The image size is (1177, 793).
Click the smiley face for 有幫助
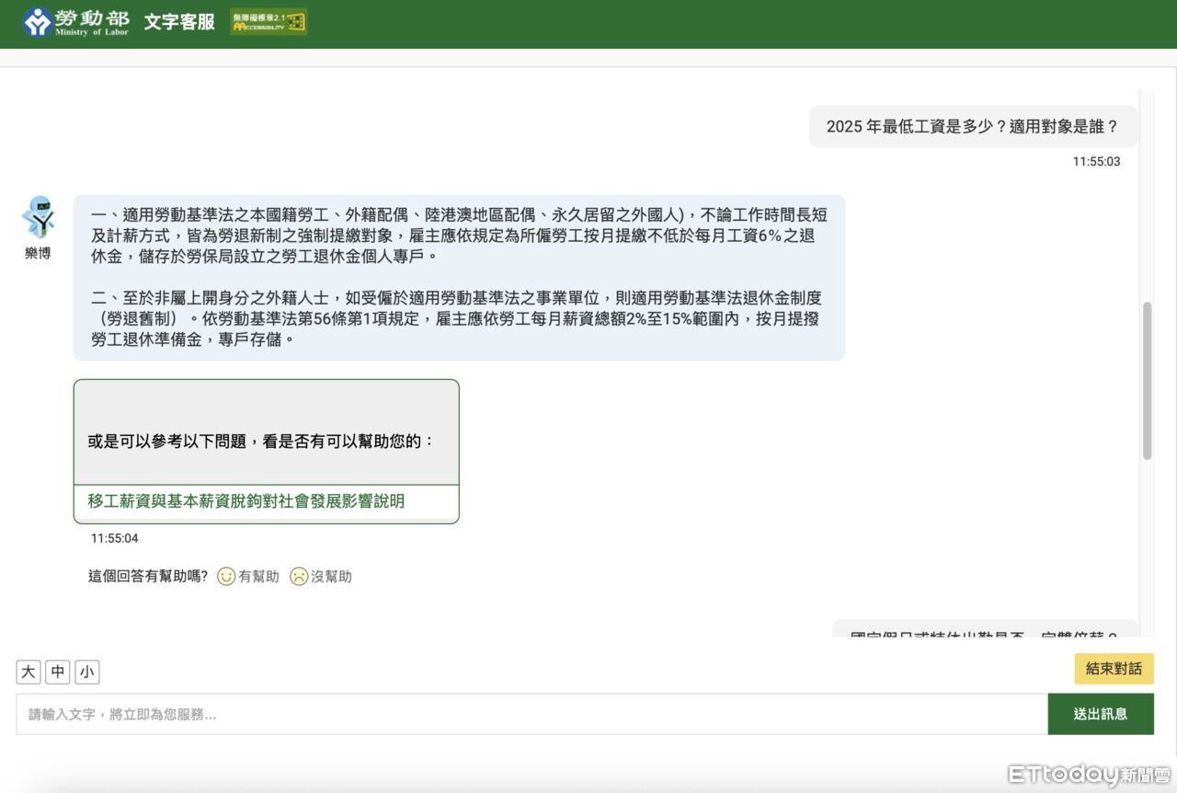[x=226, y=577]
